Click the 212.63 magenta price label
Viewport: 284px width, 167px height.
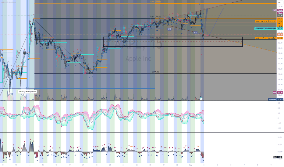coord(280,13)
